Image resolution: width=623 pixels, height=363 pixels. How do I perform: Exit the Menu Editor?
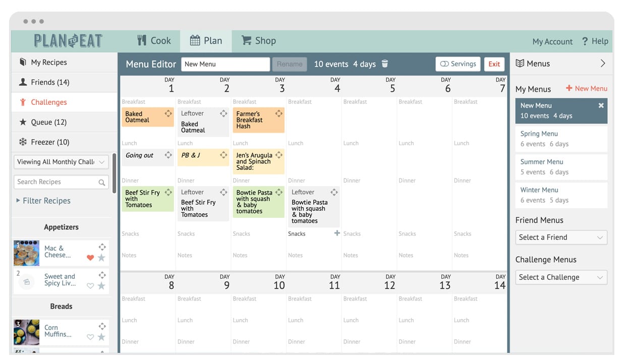(494, 64)
